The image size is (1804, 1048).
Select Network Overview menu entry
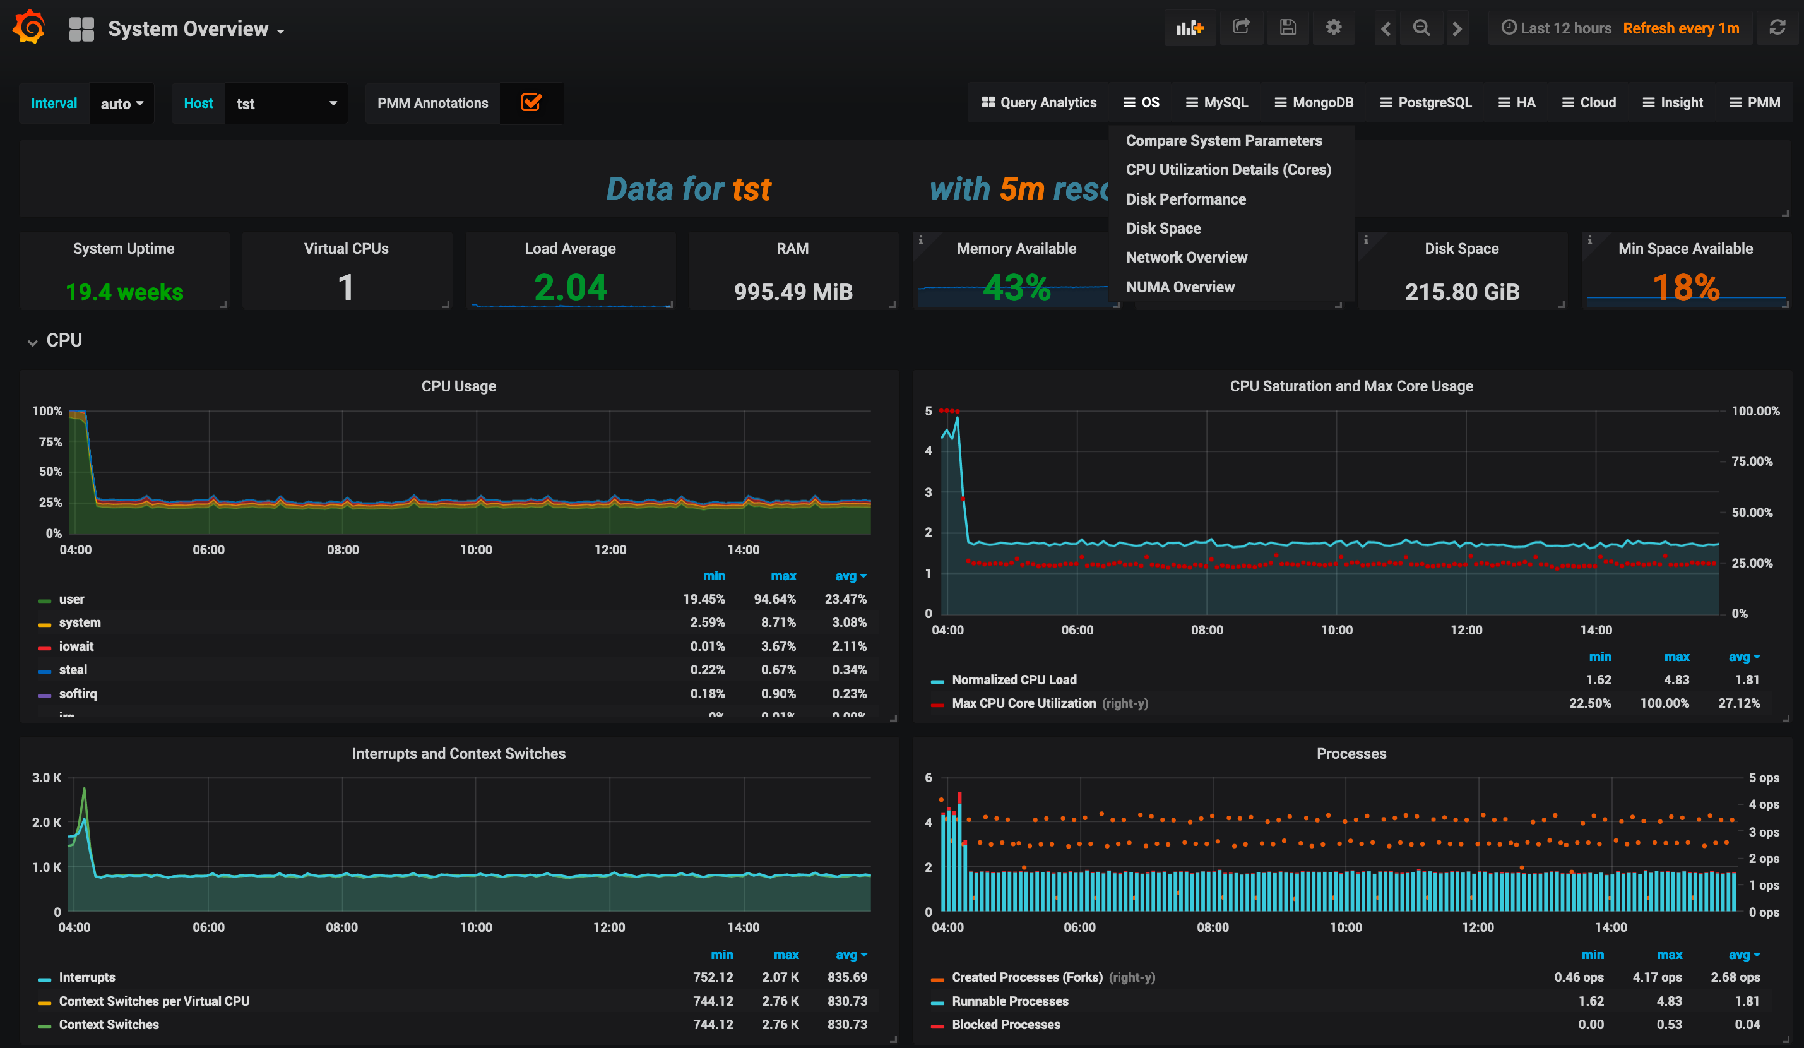click(1186, 257)
